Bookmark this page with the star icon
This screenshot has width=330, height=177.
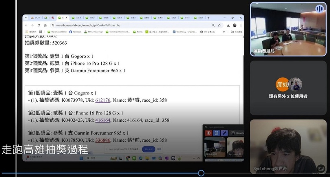coord(219,25)
